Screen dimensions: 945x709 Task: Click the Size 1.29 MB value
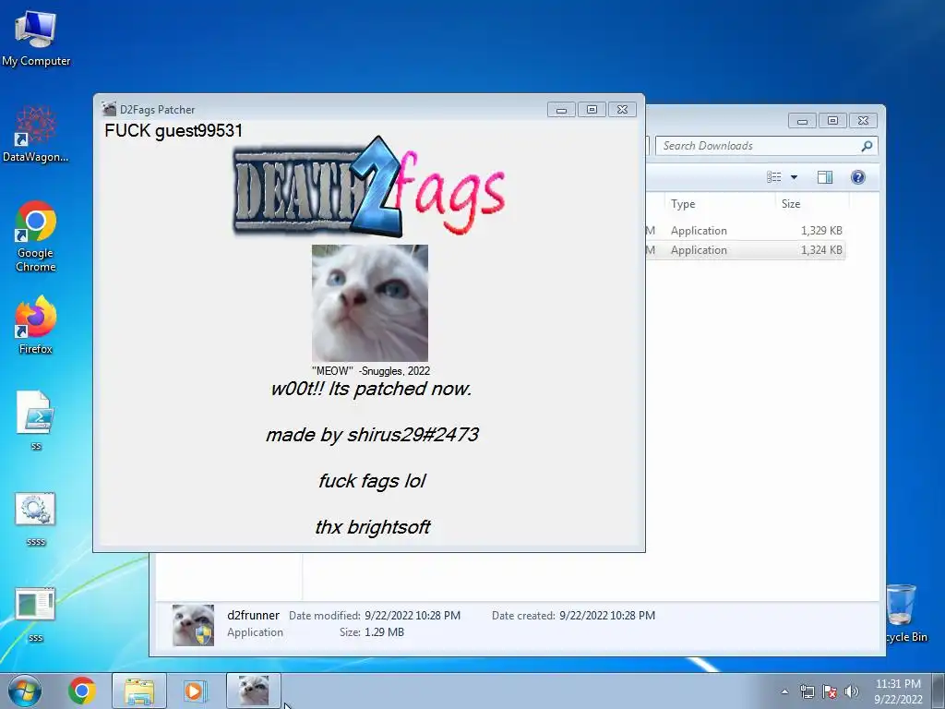coord(384,632)
